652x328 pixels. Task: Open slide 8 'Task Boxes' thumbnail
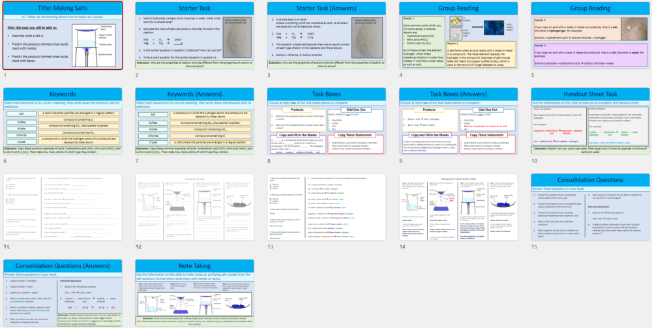tap(327, 121)
